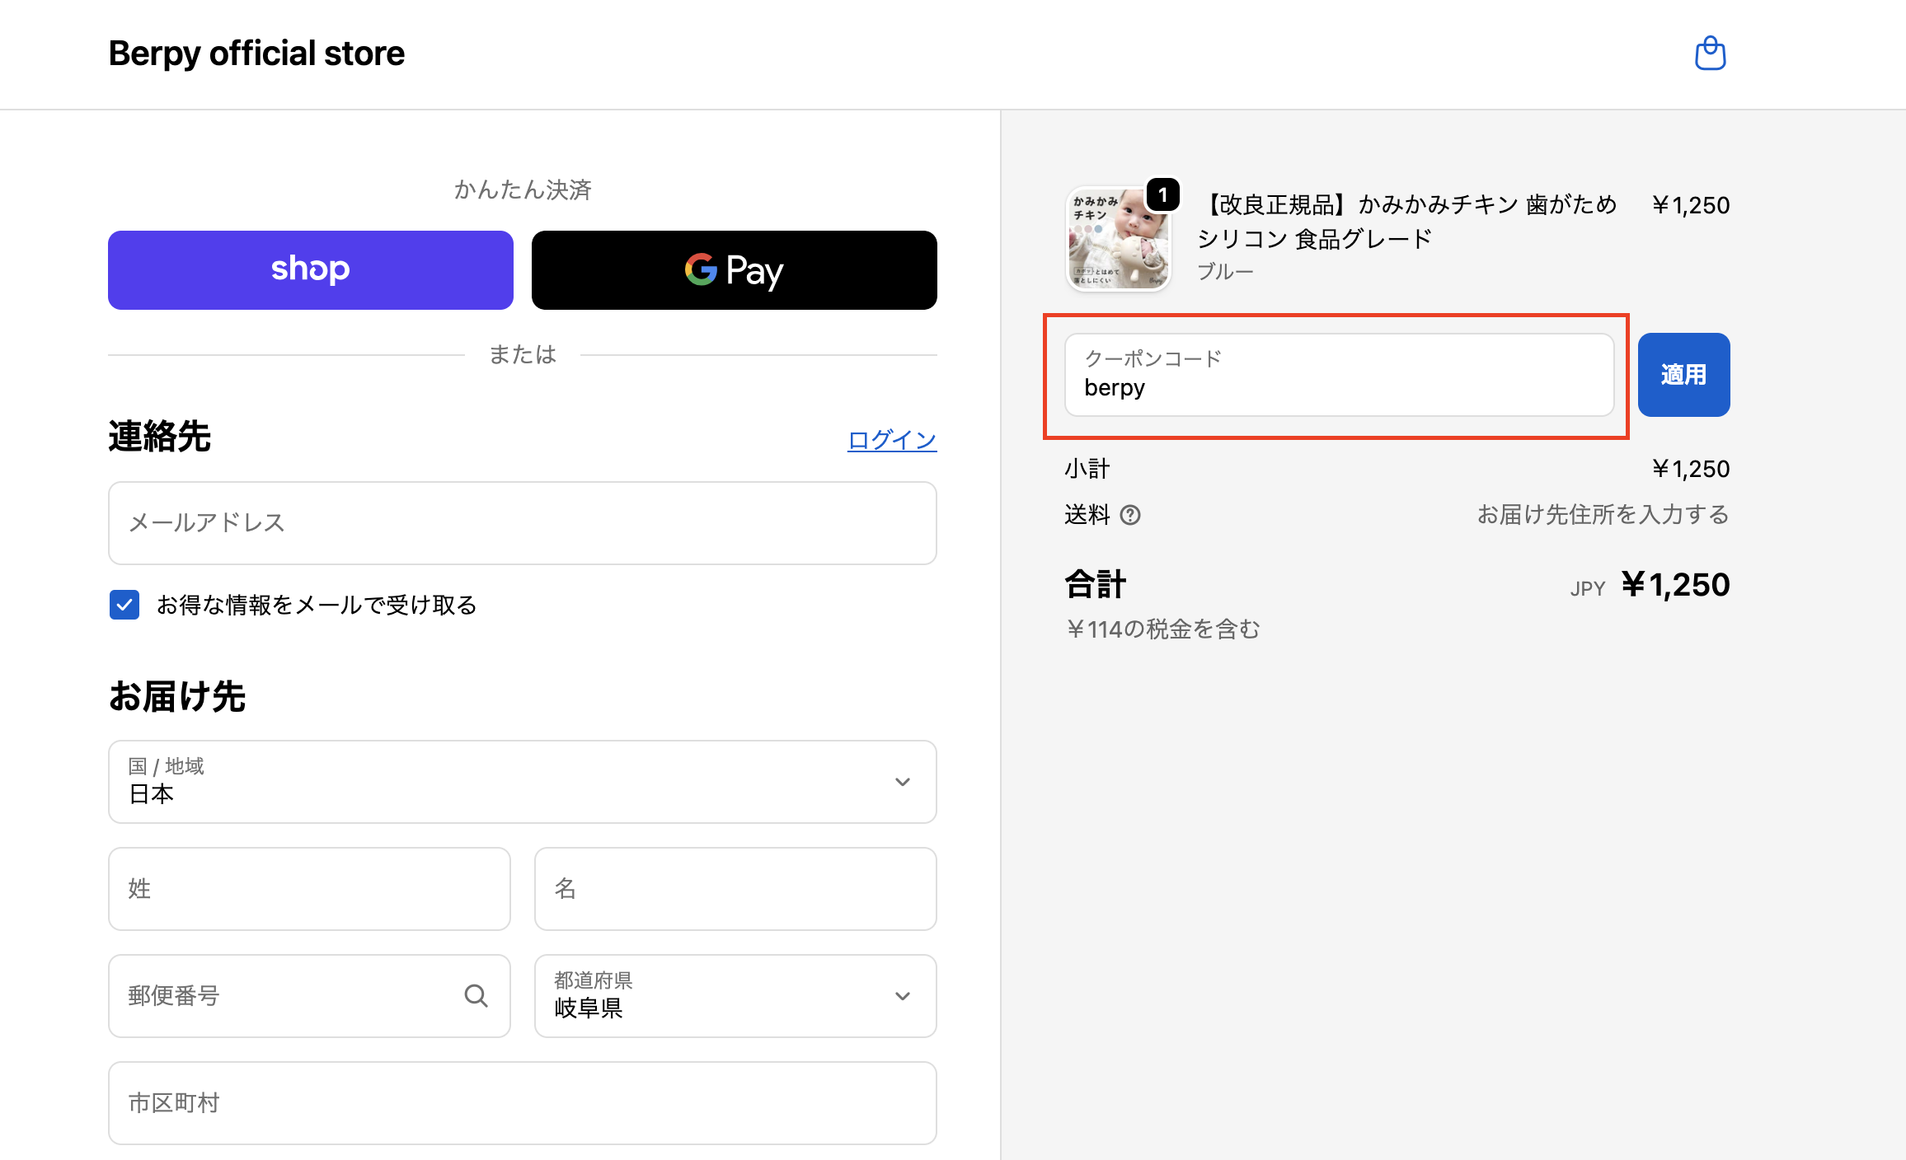The image size is (1906, 1160).
Task: Click the ログイン login link
Action: (891, 439)
